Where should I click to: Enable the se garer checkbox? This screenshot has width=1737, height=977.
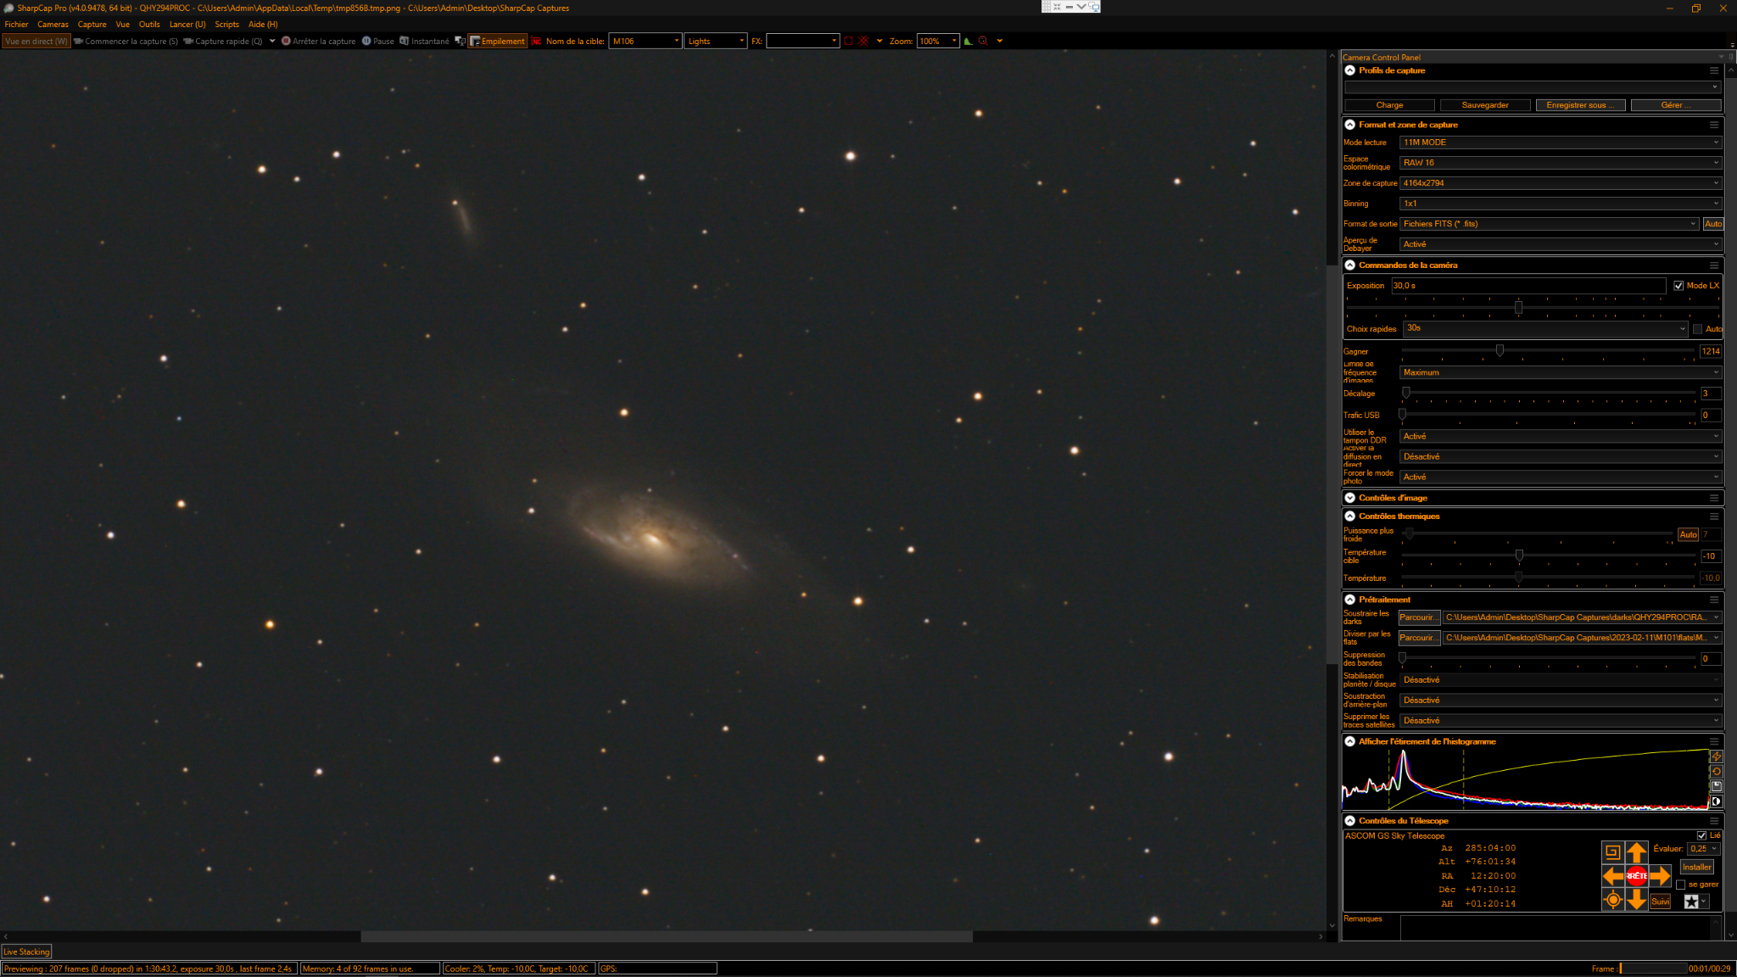(1680, 885)
